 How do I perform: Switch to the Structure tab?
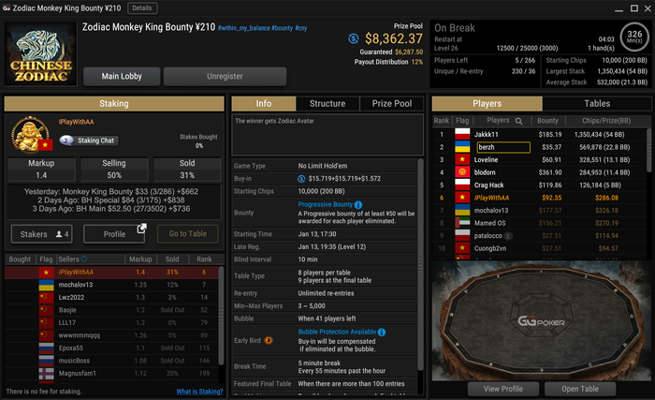327,103
